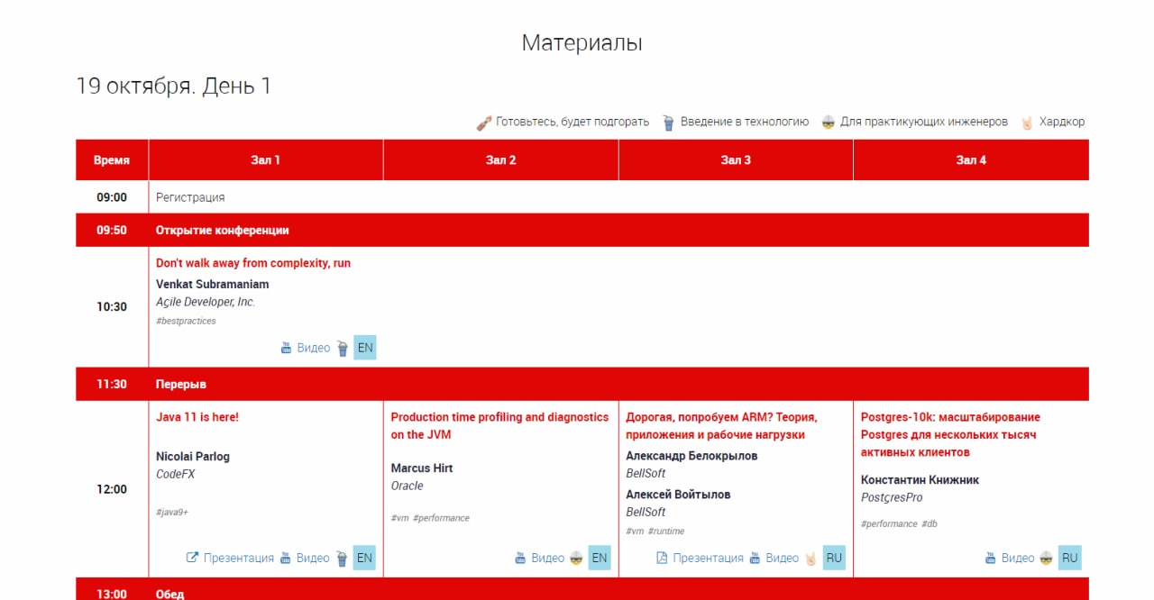Click speaker name Nicolai Parlog

193,456
